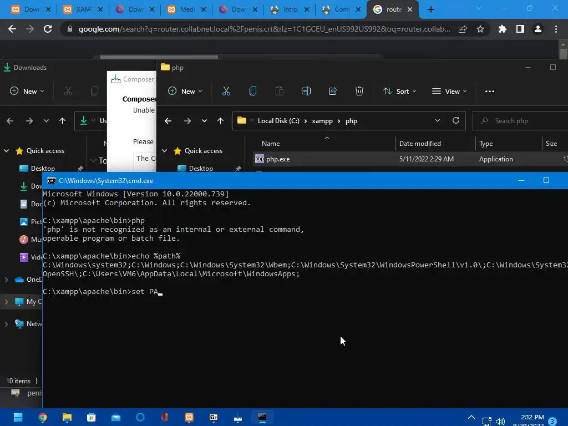Open Windows Start menu
This screenshot has width=568, height=426.
[18, 417]
